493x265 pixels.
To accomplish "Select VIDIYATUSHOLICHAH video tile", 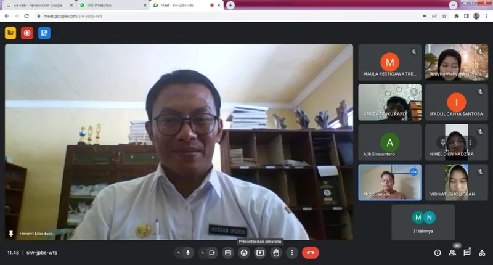I will tap(457, 182).
